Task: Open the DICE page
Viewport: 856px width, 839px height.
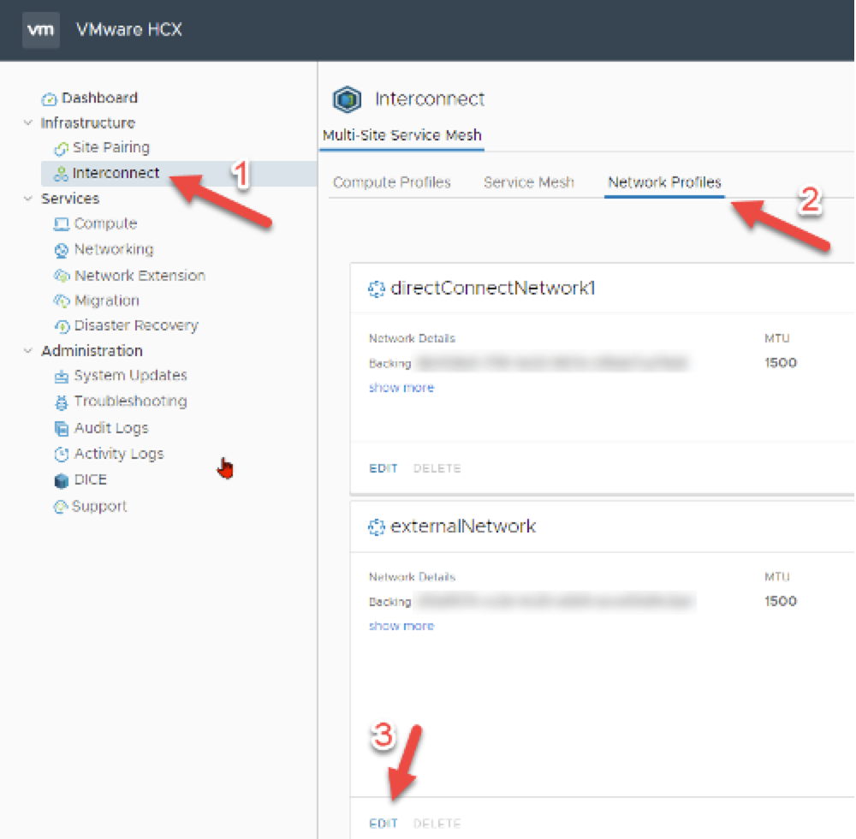Action: [90, 479]
